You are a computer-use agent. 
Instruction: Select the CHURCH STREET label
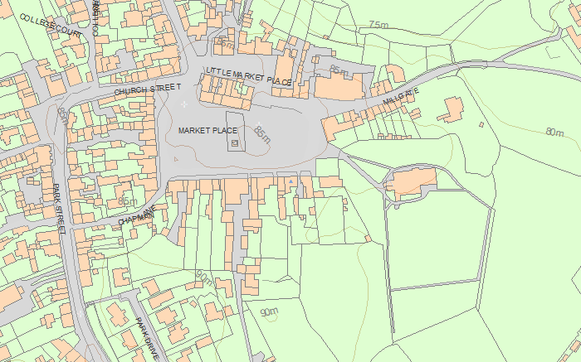point(148,89)
